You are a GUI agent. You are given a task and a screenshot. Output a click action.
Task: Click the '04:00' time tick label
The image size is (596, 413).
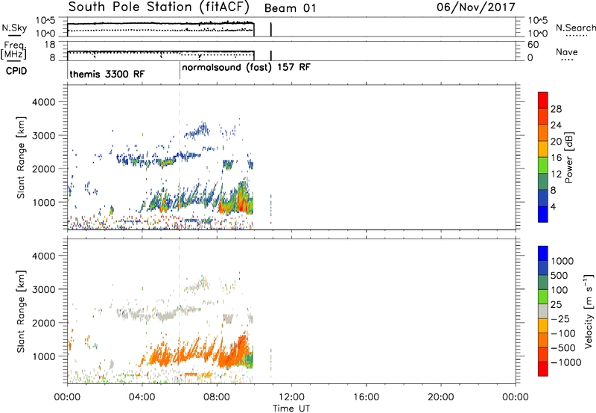(x=142, y=397)
